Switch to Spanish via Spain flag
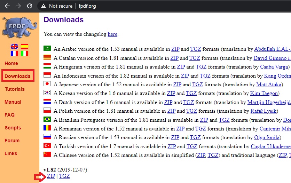 click(24, 46)
